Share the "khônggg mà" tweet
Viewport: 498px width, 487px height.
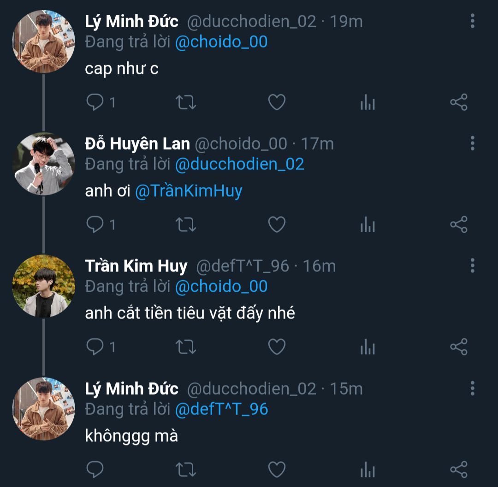pyautogui.click(x=459, y=469)
